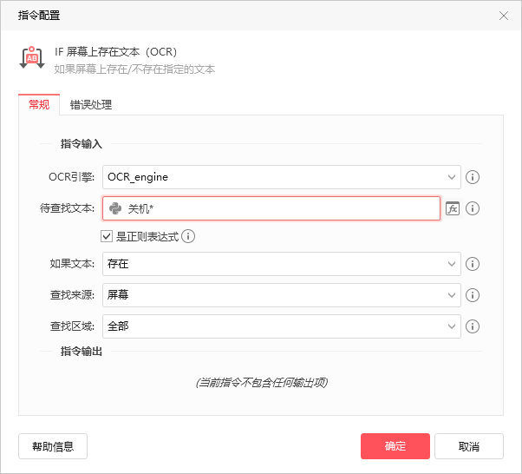This screenshot has height=474, width=522.
Task: Click info icon beside 查找区域 dropdown
Action: [x=473, y=326]
